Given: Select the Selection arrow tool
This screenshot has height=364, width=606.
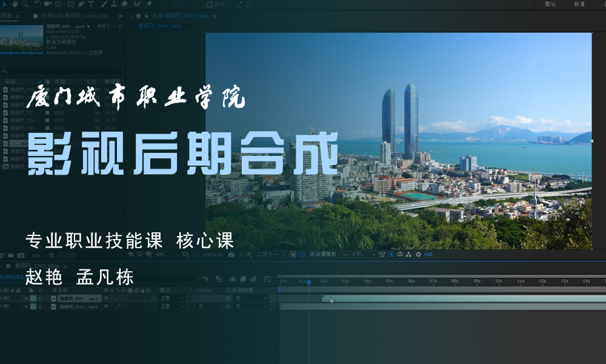Looking at the screenshot, I should (5, 4).
